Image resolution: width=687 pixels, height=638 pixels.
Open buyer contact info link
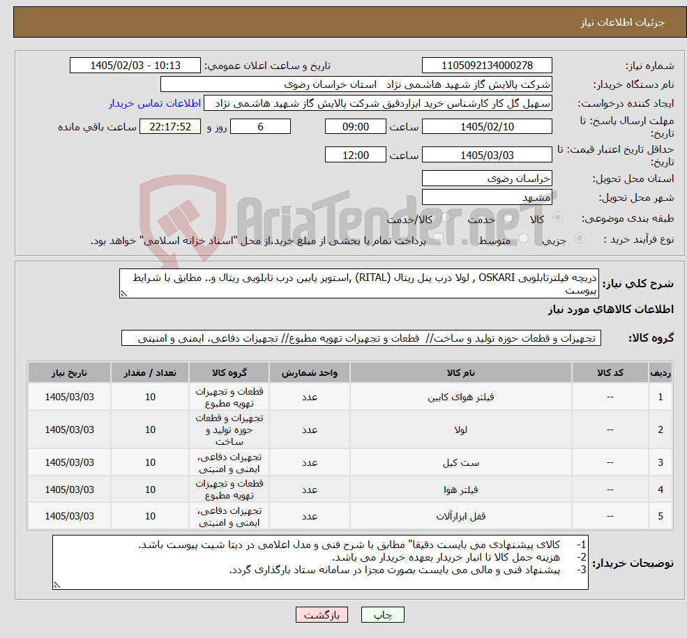(155, 103)
